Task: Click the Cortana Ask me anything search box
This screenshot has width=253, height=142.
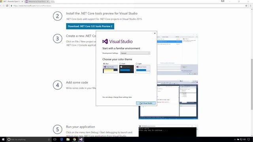Action: (29, 139)
